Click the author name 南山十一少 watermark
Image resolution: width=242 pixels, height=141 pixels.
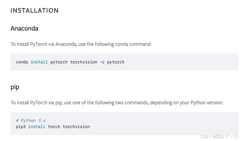click(x=226, y=136)
